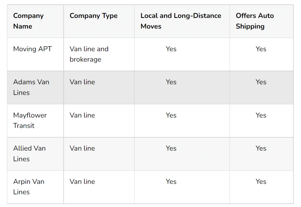Click Local and Long-Distance Moves header

point(182,21)
